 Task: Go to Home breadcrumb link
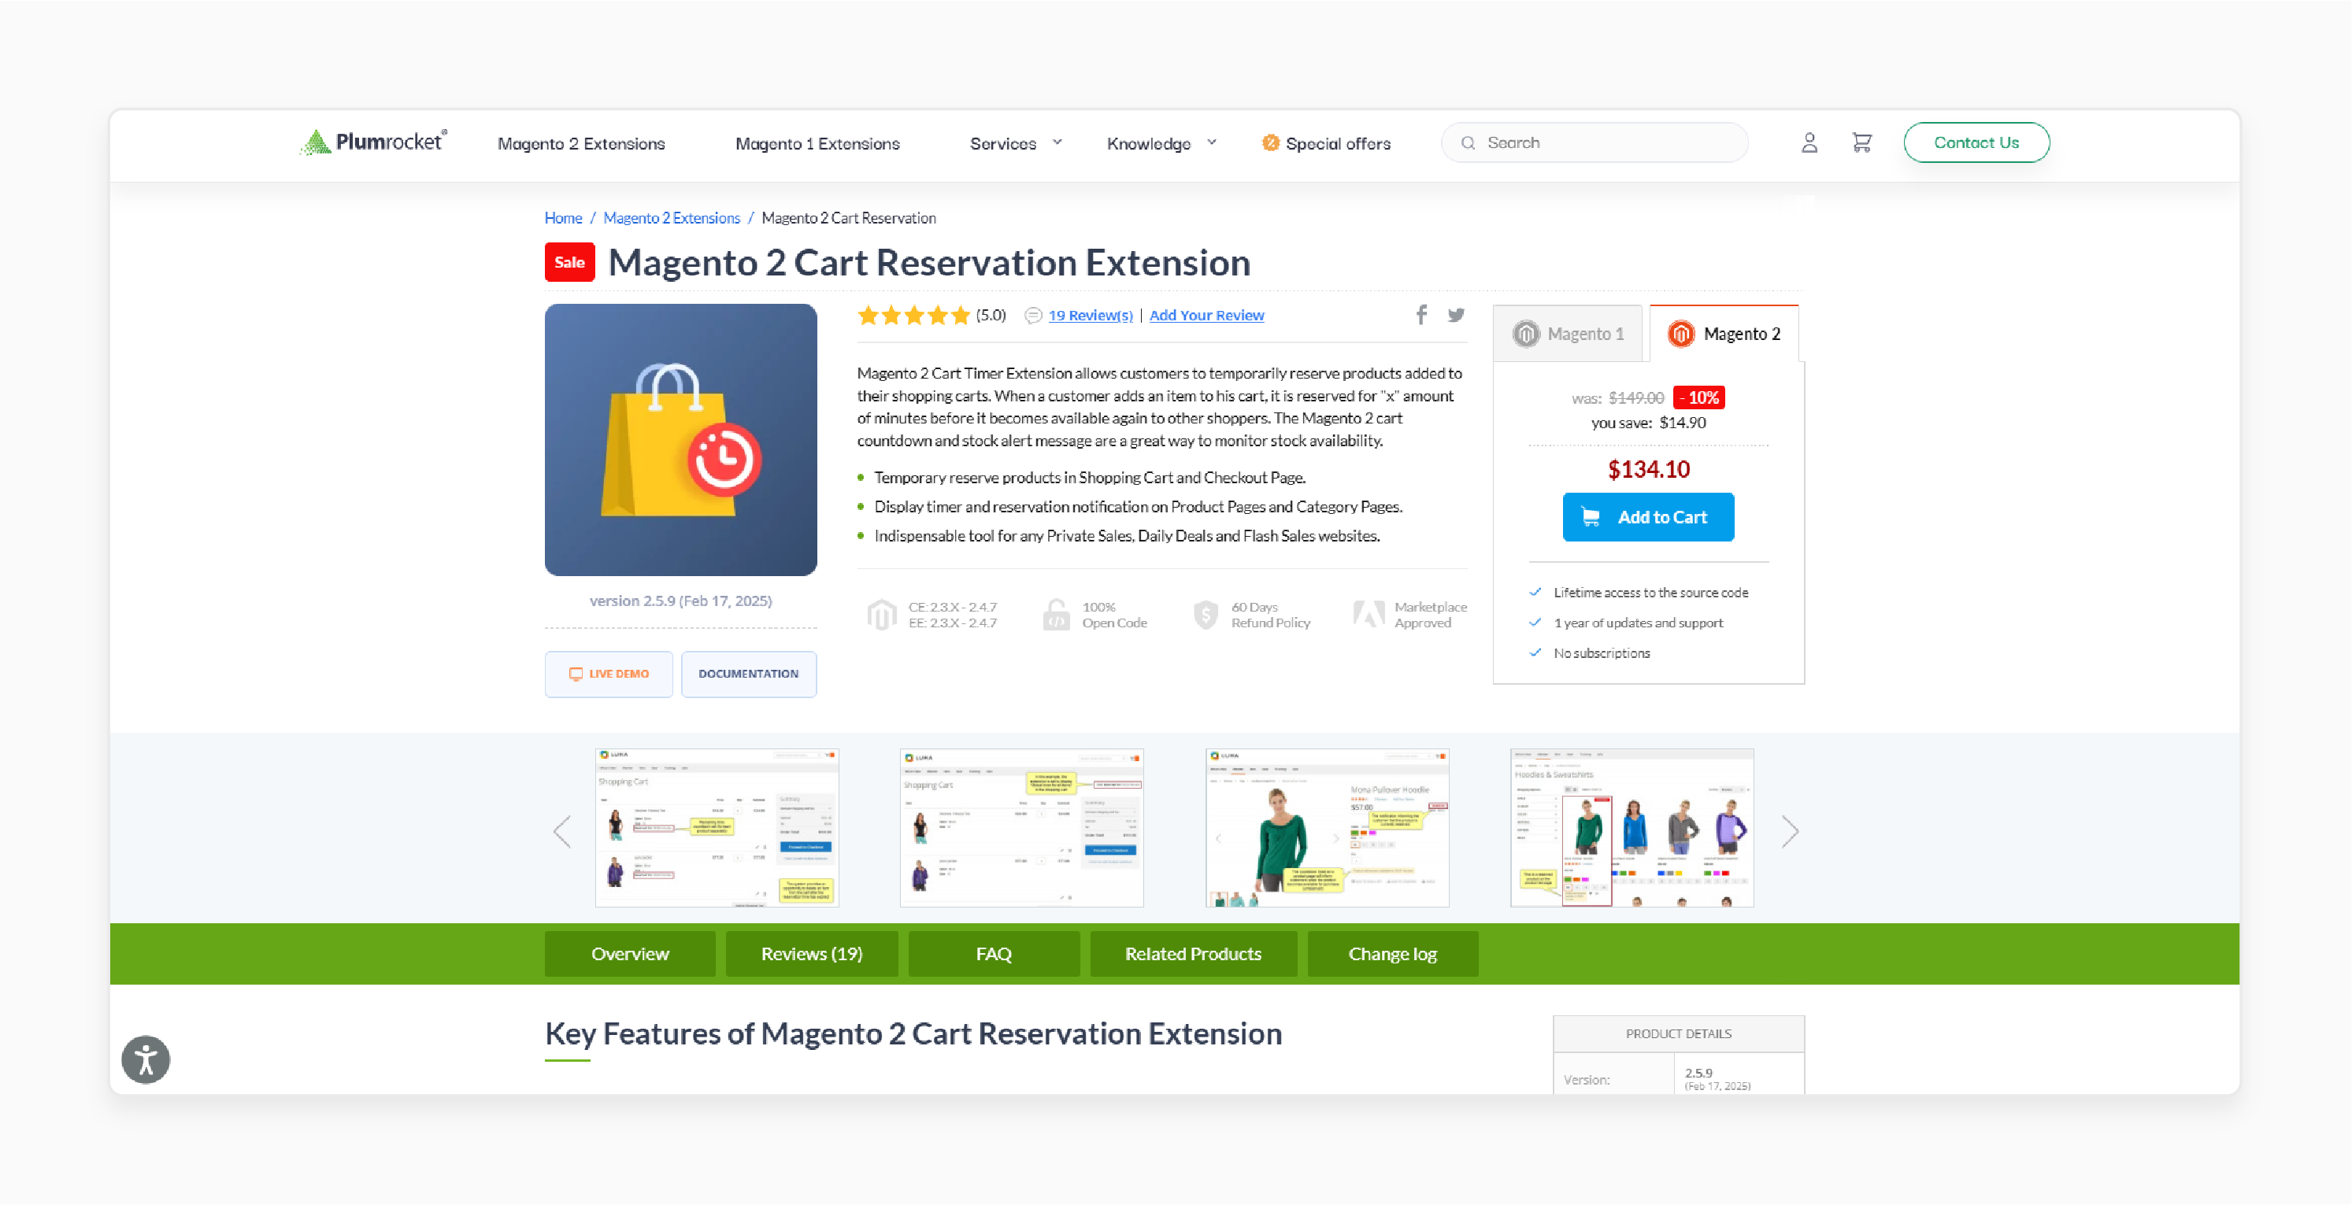click(x=563, y=218)
